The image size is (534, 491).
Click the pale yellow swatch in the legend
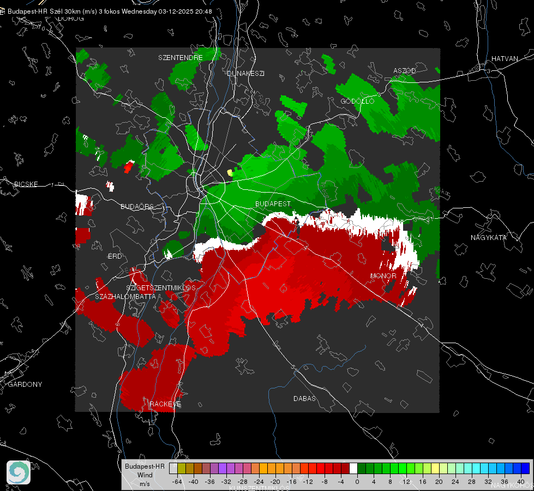click(435, 469)
